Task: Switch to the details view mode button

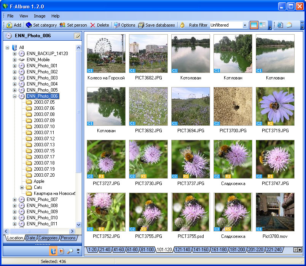Action: pyautogui.click(x=263, y=25)
